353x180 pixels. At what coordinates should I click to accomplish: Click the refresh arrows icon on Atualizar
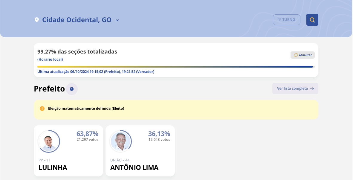coord(296,55)
